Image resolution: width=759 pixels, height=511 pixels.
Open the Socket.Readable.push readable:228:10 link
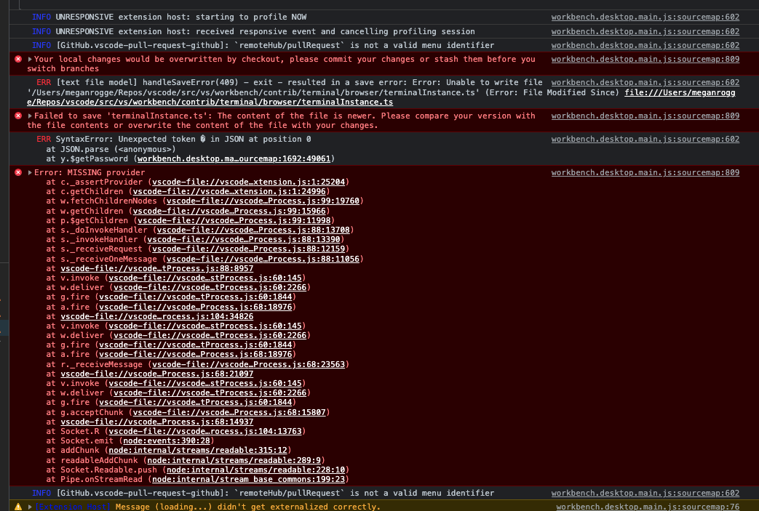pos(255,470)
